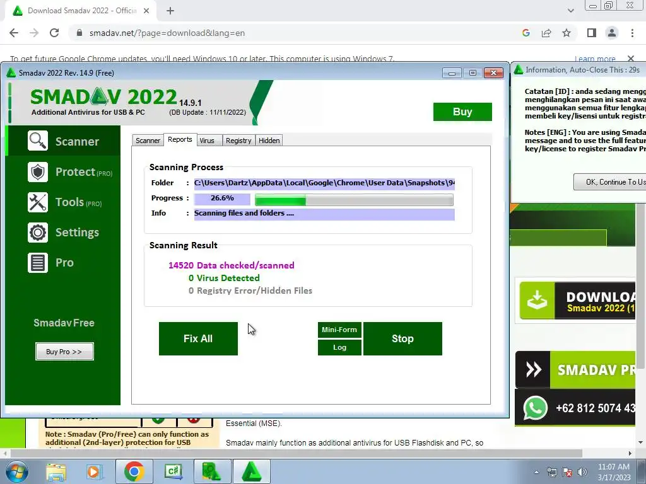The height and width of the screenshot is (484, 646).
Task: Click the Fix All button
Action: [x=198, y=338]
